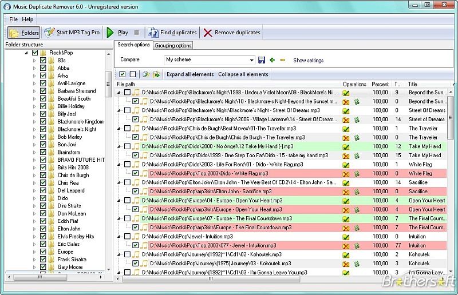Check the Jewel - Intuition.mp3 first row checkbox

(127, 236)
